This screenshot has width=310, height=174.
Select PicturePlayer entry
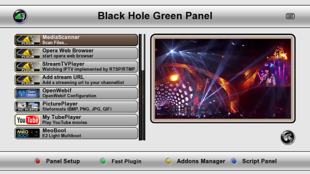pos(76,107)
